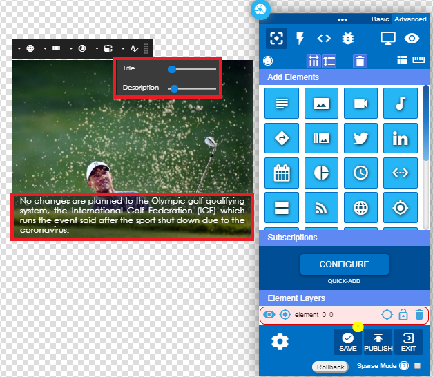Image resolution: width=433 pixels, height=377 pixels.
Task: Click the Twitter element tile
Action: (360, 138)
